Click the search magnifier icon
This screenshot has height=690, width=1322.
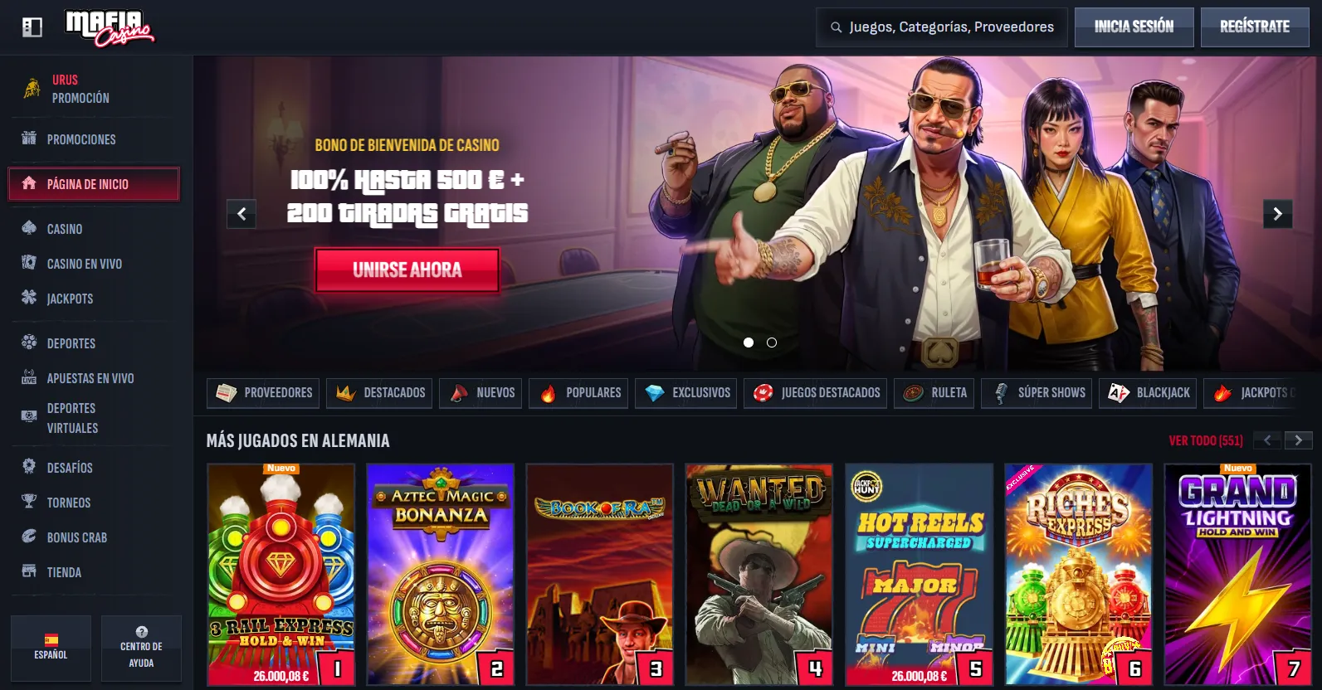pos(836,27)
